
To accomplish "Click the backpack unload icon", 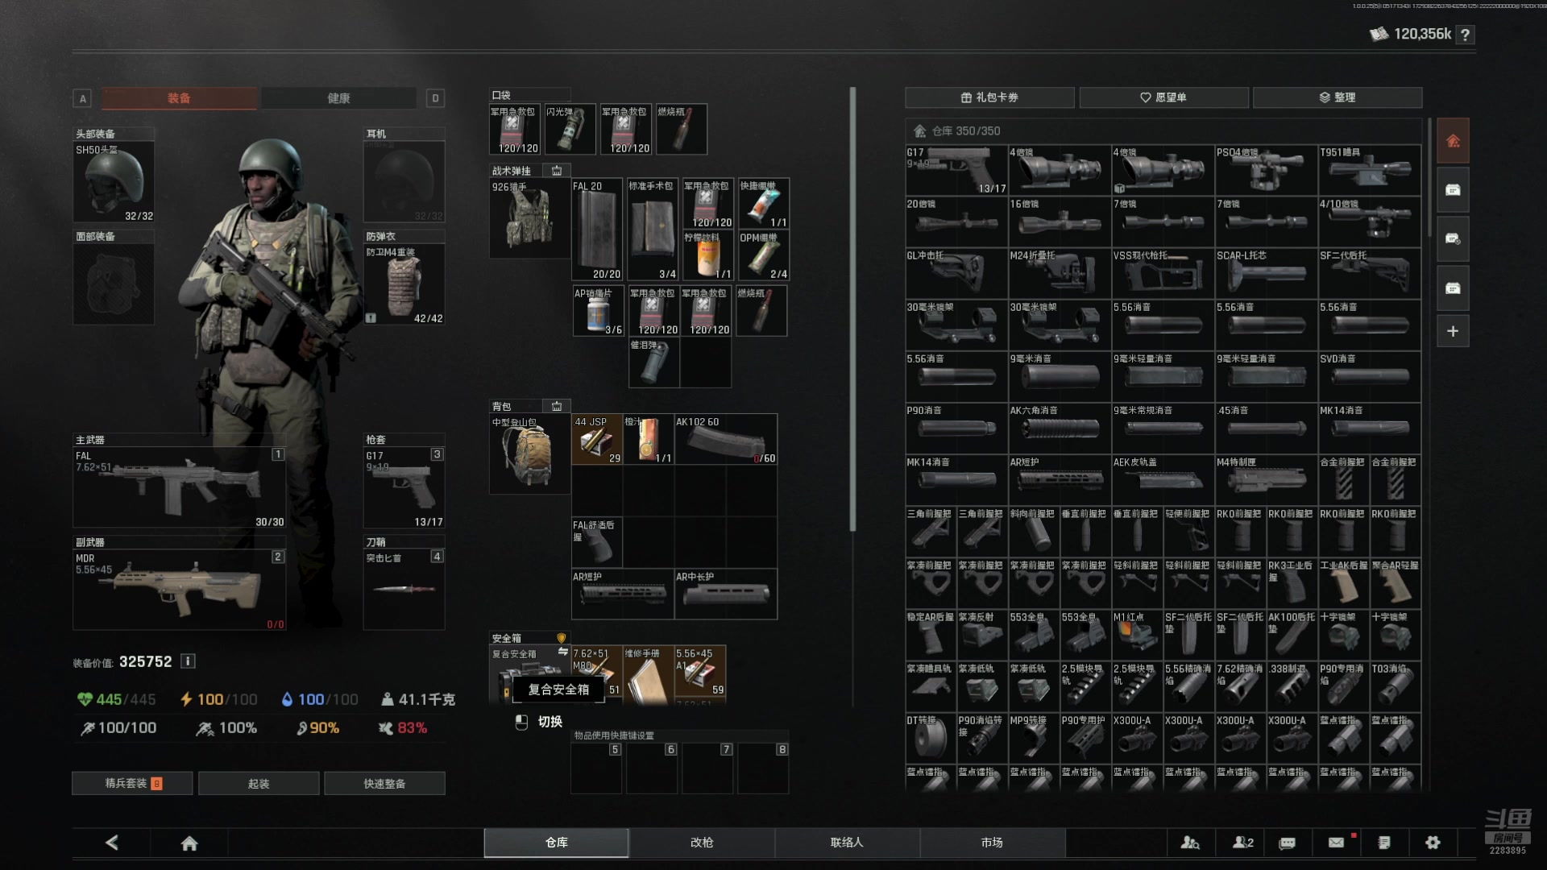I will click(557, 406).
